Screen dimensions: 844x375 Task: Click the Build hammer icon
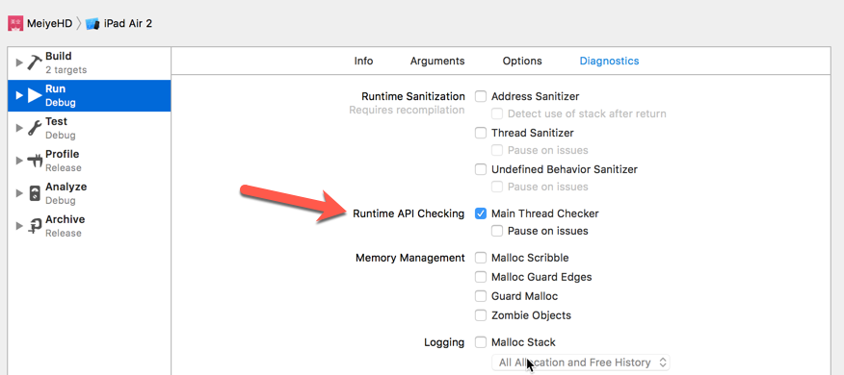click(35, 62)
